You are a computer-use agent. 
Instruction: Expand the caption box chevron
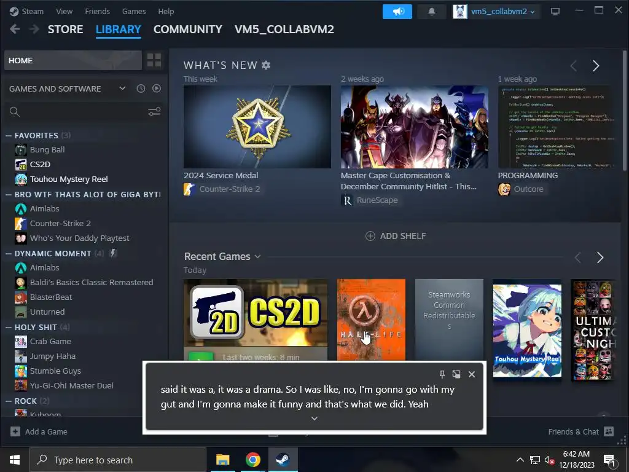click(314, 419)
